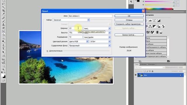Image resolution: width=187 pixels, height=105 pixels.
Task: Add a Curves adjustment
Action: coord(154,21)
